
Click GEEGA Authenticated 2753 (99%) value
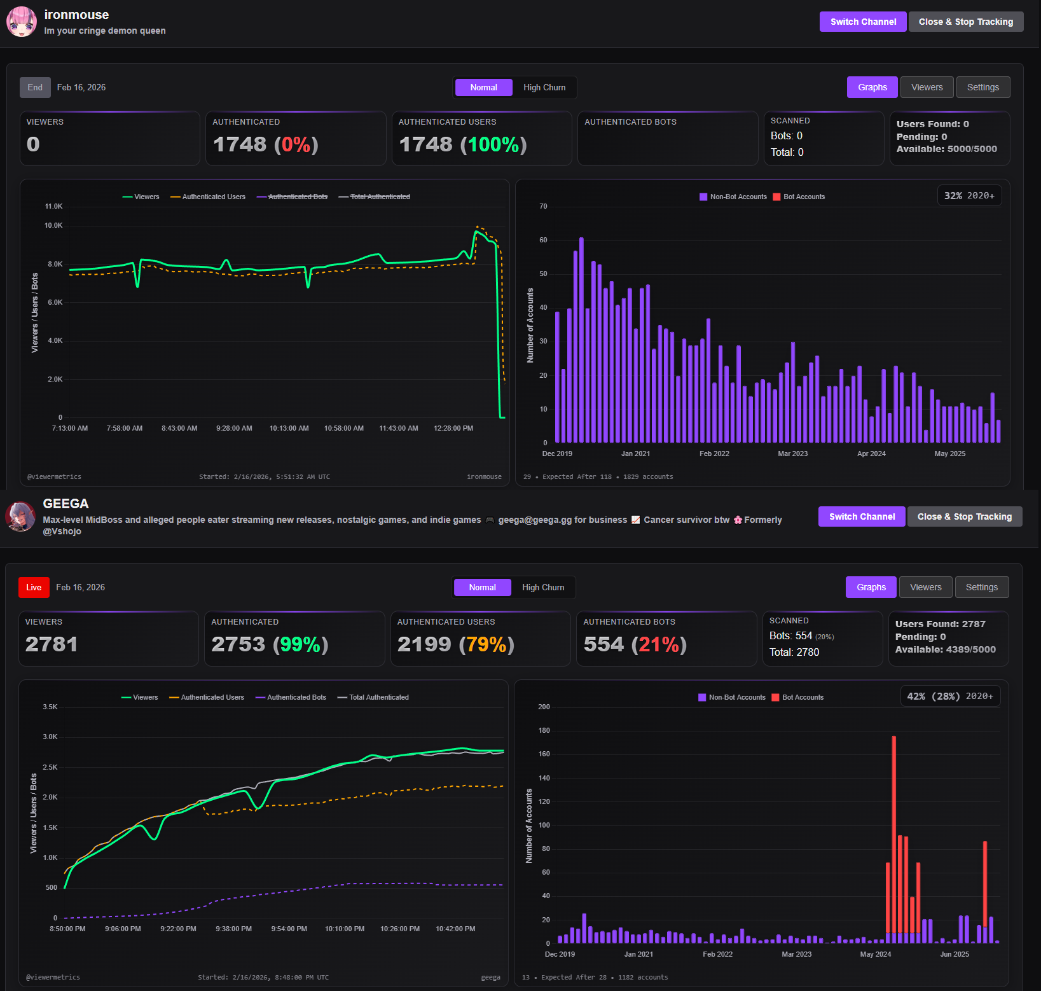click(270, 644)
